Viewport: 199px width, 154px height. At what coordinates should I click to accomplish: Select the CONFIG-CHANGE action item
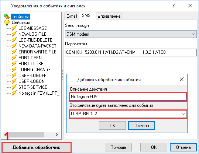click(x=35, y=69)
